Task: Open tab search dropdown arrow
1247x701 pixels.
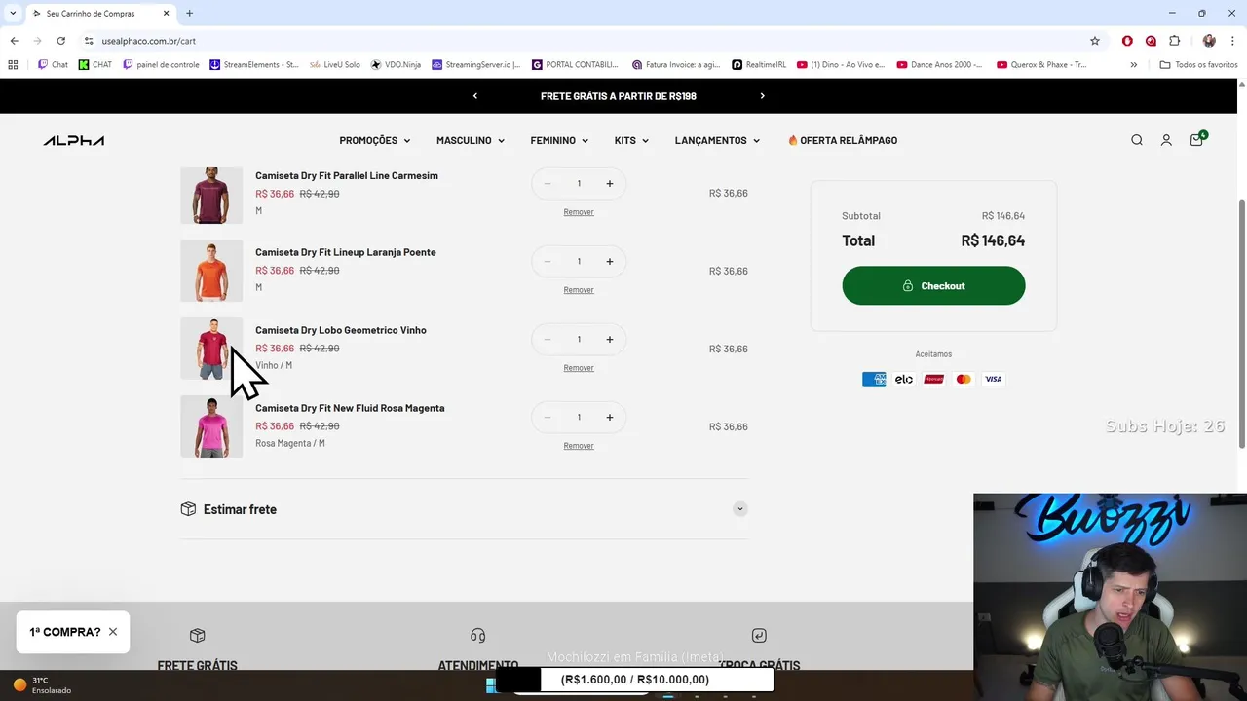Action: (x=13, y=13)
